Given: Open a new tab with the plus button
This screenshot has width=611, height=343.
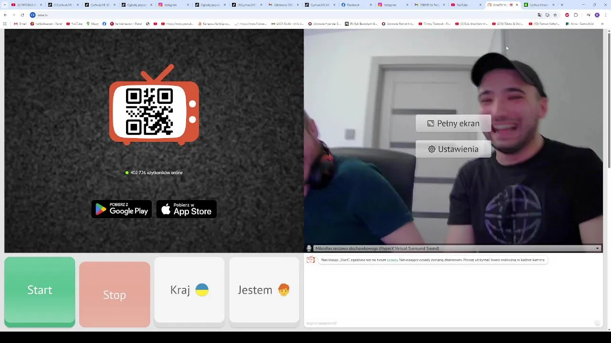Looking at the screenshot, I should (562, 5).
